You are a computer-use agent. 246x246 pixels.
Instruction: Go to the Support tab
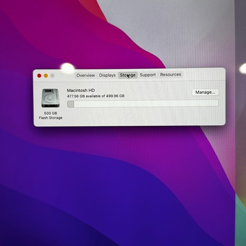click(x=148, y=75)
